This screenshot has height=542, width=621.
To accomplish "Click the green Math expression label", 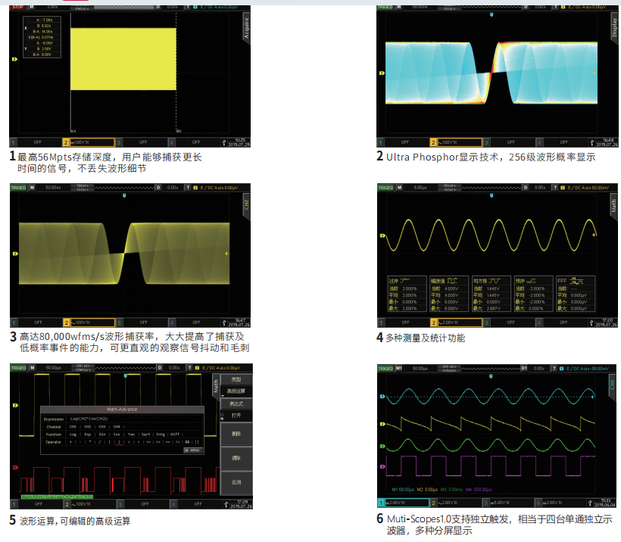I will coord(58,497).
